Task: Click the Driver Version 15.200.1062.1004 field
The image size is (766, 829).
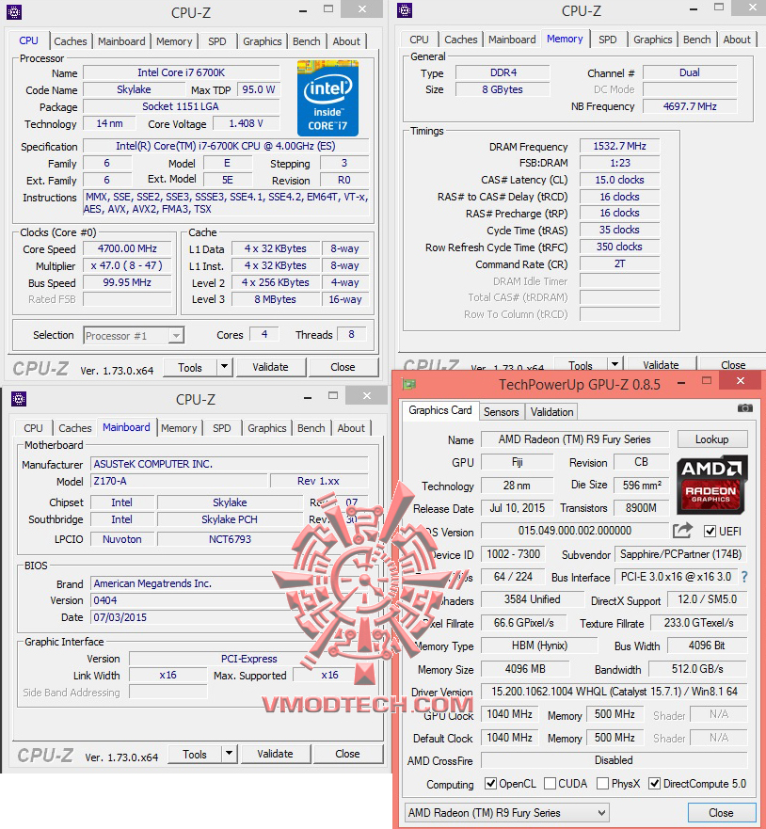Action: 614,692
